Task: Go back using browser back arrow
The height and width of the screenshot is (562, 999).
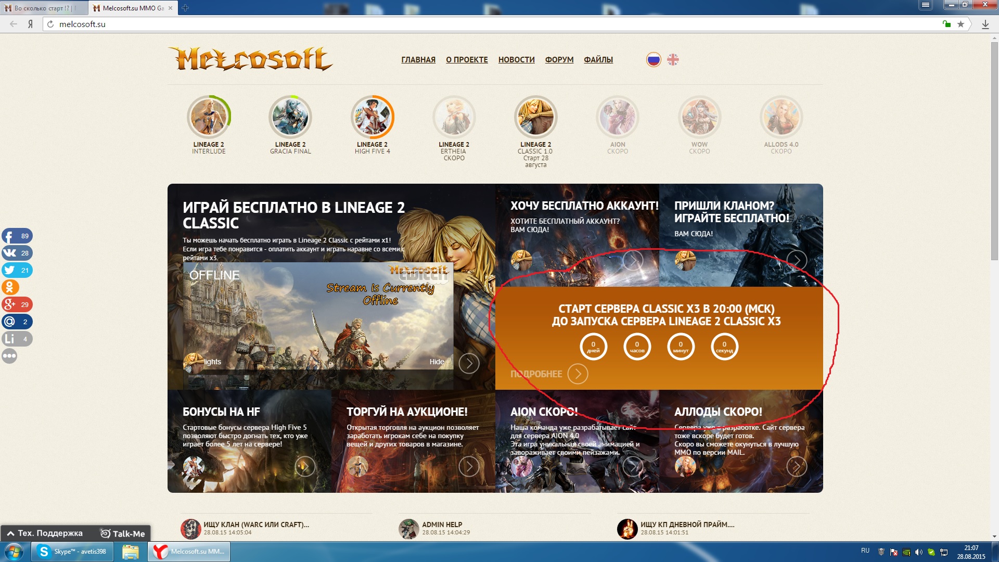Action: tap(14, 24)
